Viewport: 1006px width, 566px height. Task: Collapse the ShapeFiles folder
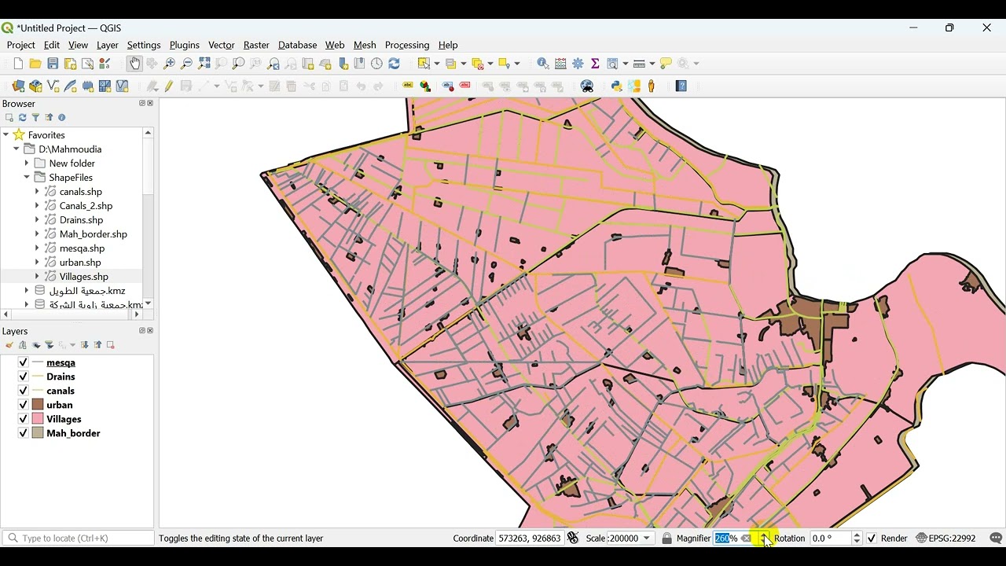click(27, 178)
